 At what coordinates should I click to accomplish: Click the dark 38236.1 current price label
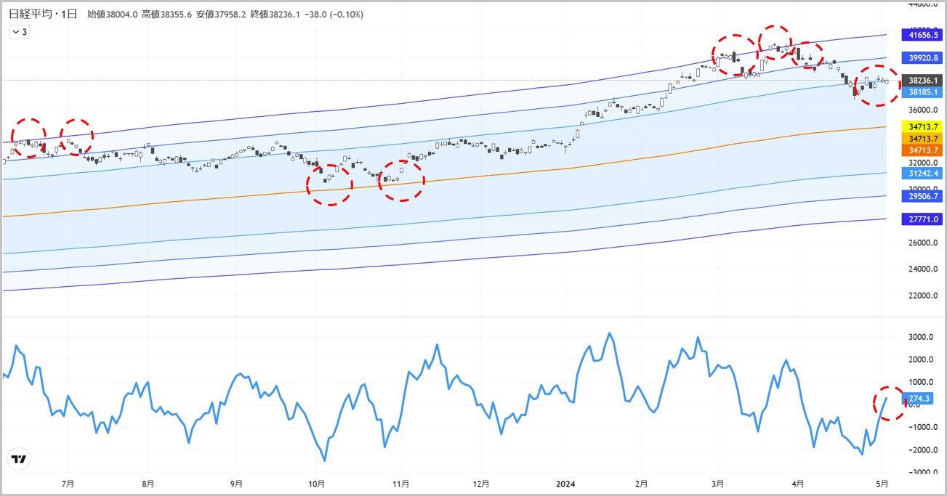(922, 81)
